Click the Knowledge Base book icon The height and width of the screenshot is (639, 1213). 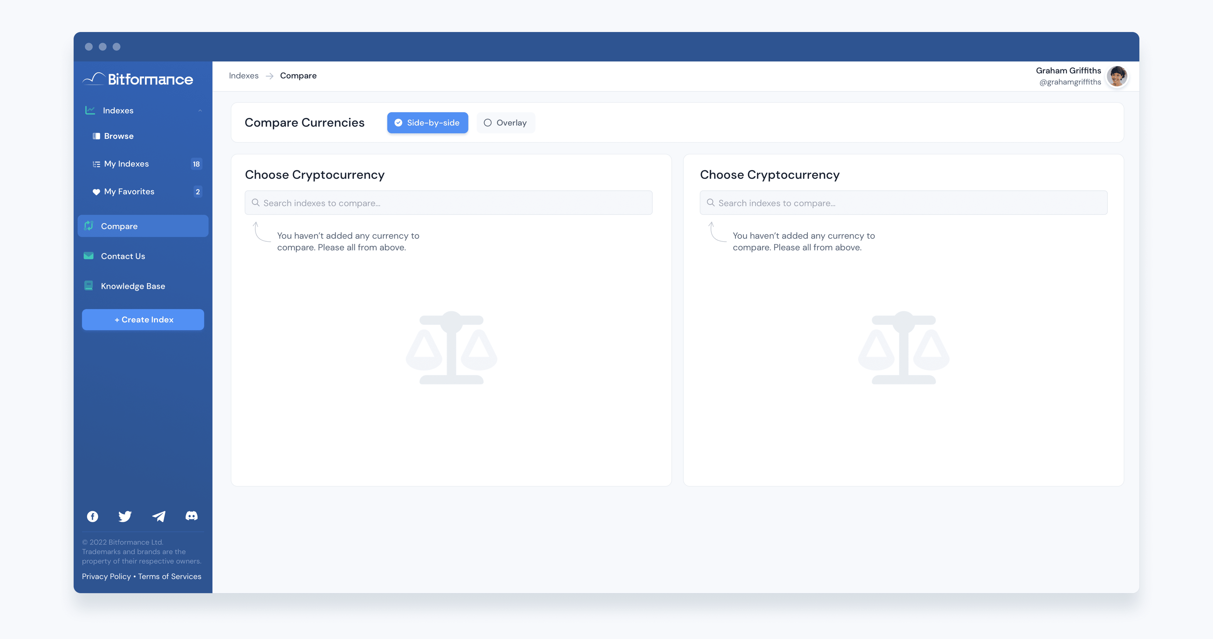click(88, 286)
